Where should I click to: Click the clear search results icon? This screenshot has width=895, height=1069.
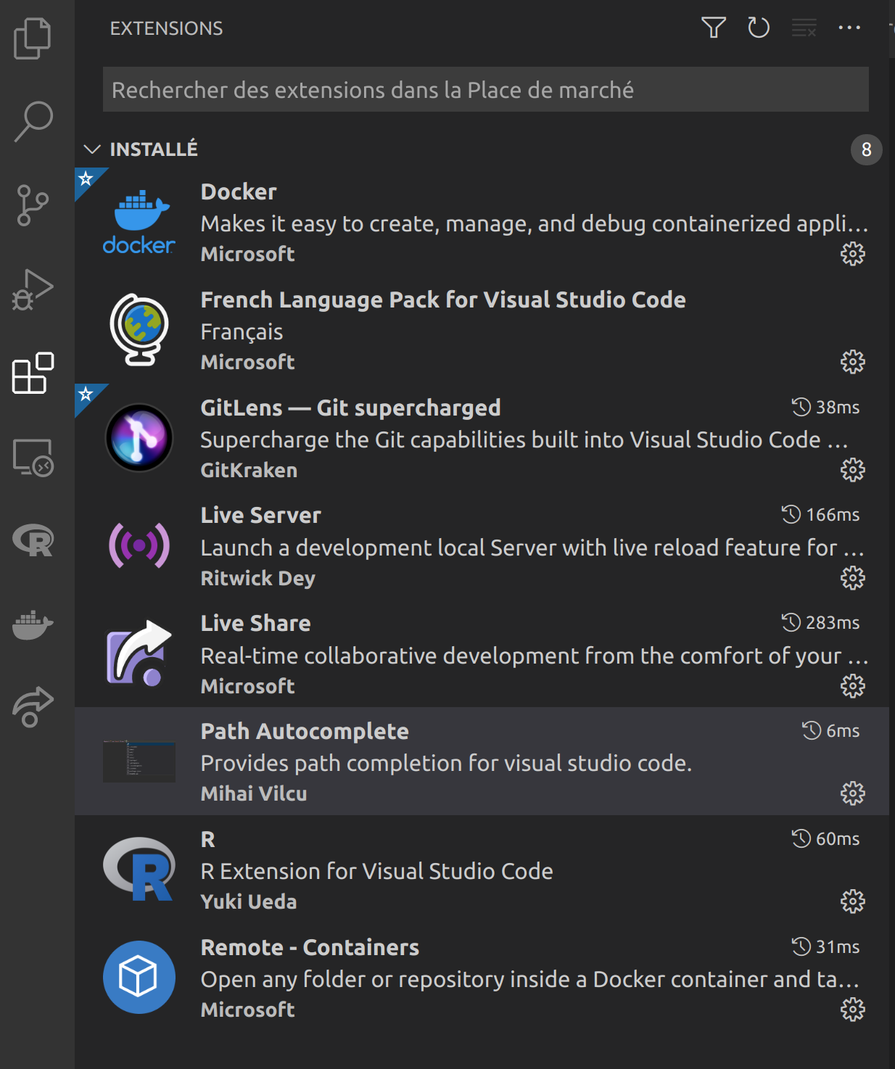point(804,28)
